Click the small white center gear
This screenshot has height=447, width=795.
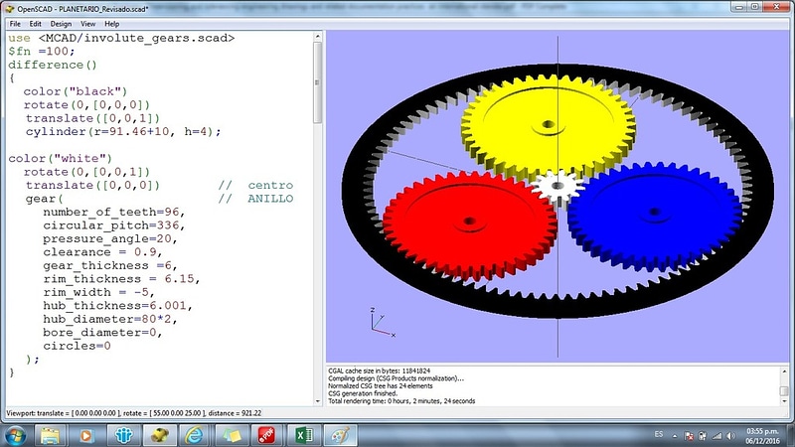coord(557,187)
